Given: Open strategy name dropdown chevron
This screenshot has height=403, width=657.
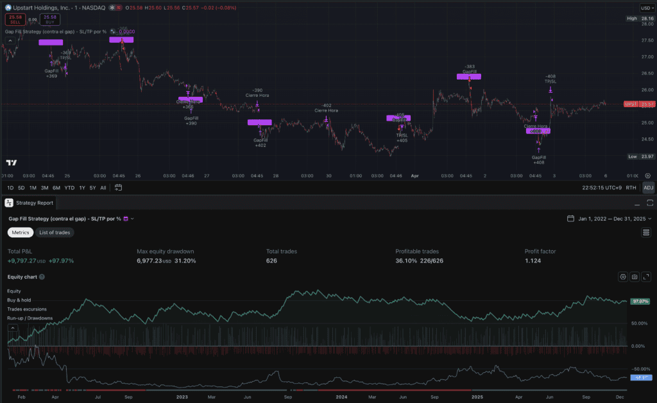Looking at the screenshot, I should point(132,219).
